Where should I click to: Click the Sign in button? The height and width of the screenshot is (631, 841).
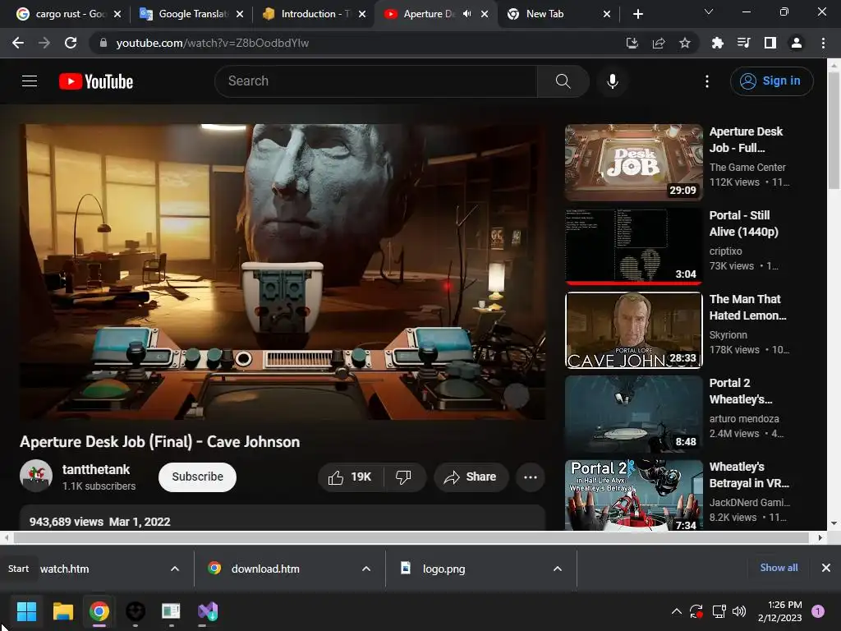771,81
